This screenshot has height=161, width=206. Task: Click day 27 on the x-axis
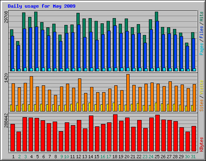coord(169,157)
